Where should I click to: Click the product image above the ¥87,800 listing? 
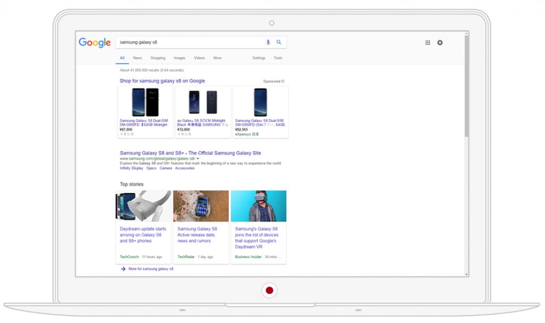pyautogui.click(x=145, y=102)
